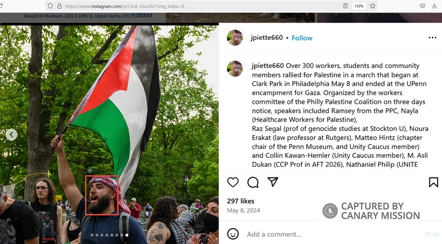Click the Pocket save icon in toolbar
This screenshot has width=442, height=244.
point(422,6)
